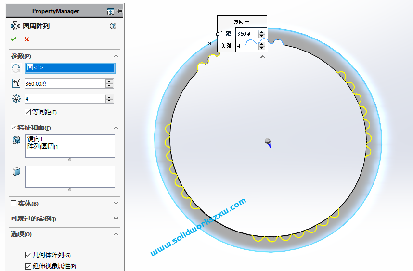This screenshot has height=271, width=413.
Task: Click the reverse direction icon beside 面<1>
Action: point(16,68)
